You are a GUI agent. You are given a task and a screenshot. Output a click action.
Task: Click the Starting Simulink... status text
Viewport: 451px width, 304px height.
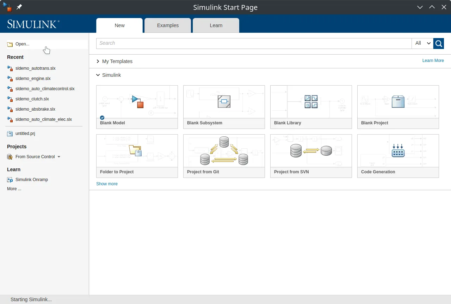click(x=31, y=299)
